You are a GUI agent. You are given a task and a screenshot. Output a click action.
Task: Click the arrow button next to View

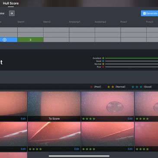(x=12, y=13)
